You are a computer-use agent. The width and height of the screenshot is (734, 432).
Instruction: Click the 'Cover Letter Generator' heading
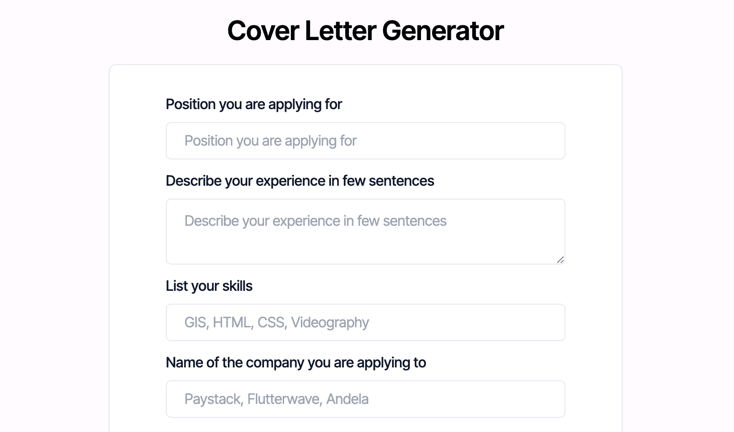click(365, 31)
